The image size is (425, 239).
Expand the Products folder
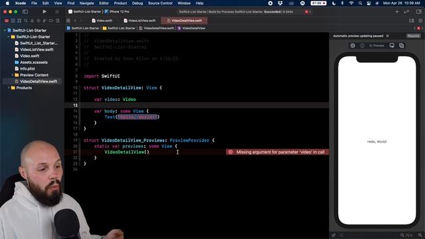(x=9, y=88)
